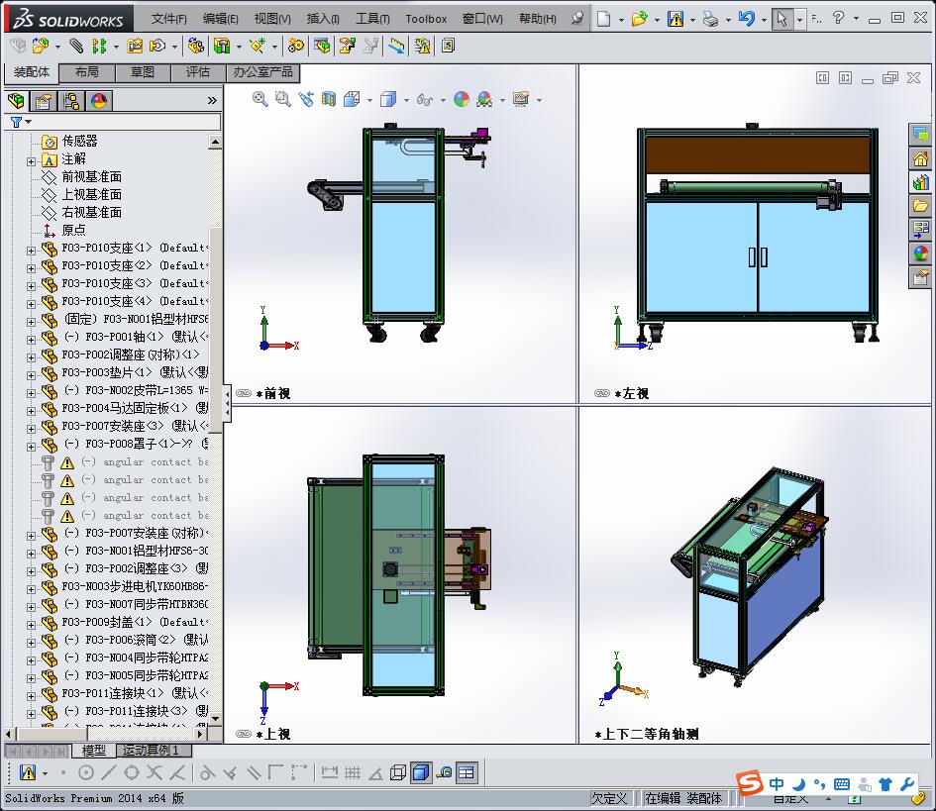The width and height of the screenshot is (936, 811).
Task: Switch to the 布局 tab
Action: coord(87,72)
